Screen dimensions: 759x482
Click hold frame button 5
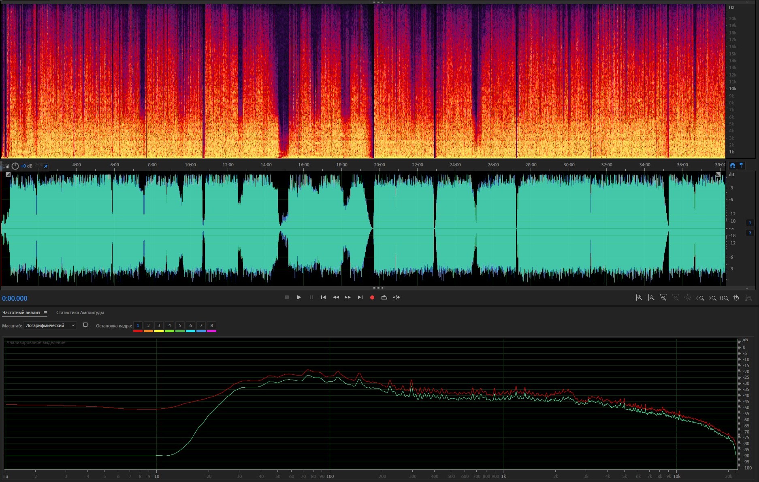coord(180,325)
